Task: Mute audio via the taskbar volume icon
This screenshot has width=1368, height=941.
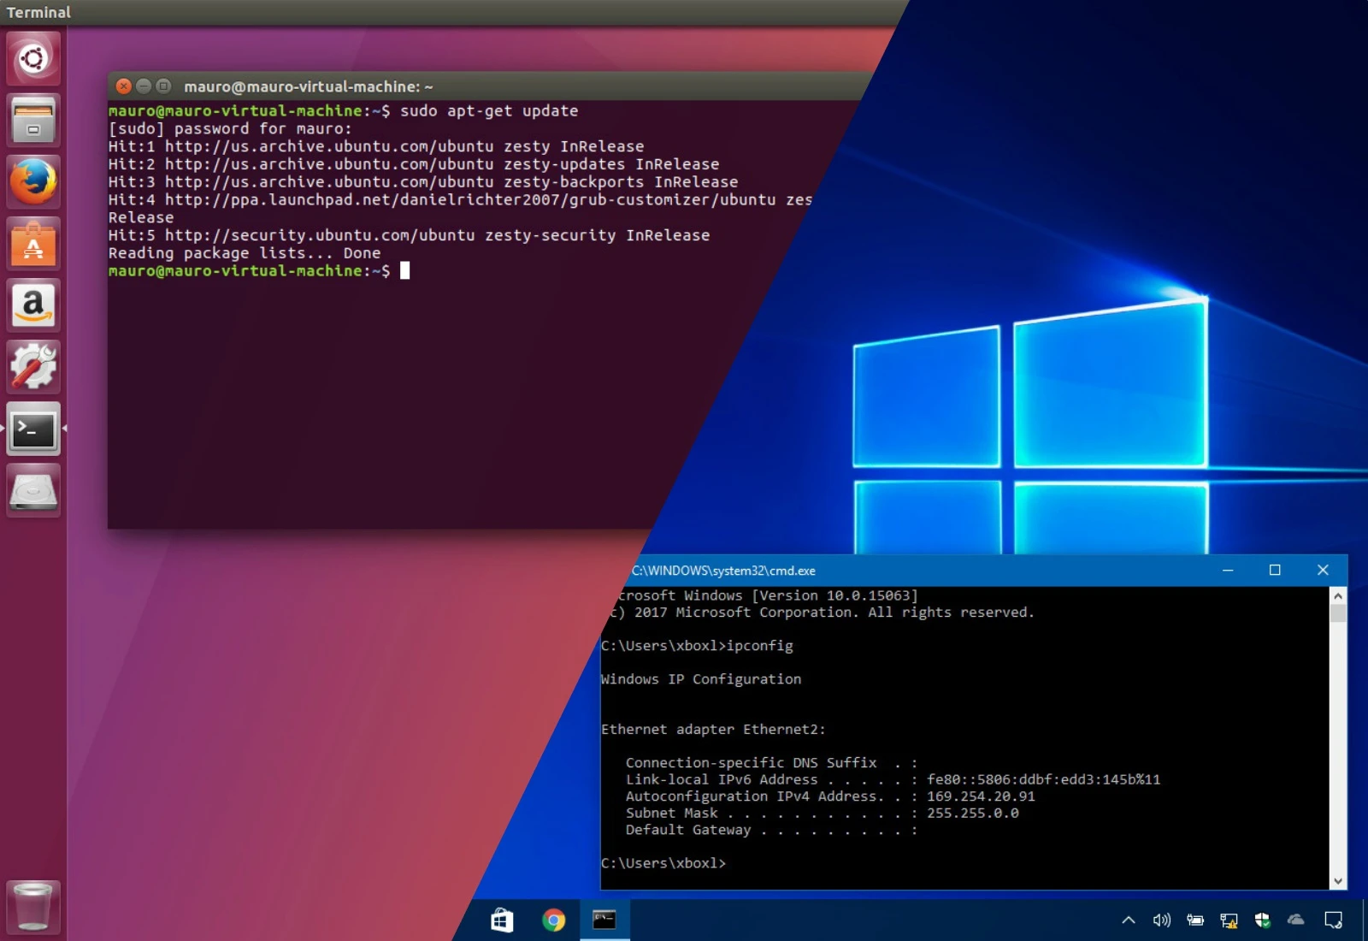Action: pos(1160,920)
